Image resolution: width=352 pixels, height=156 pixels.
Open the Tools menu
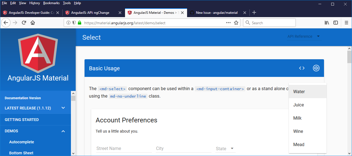pos(67,3)
